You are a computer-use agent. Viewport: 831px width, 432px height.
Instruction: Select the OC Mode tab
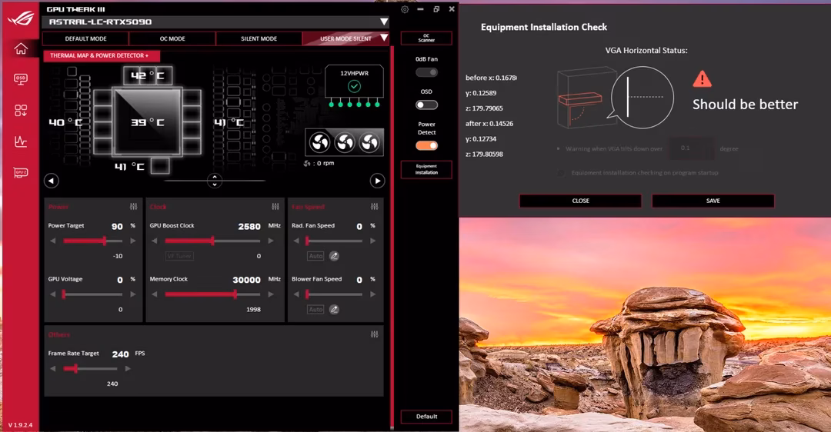172,38
